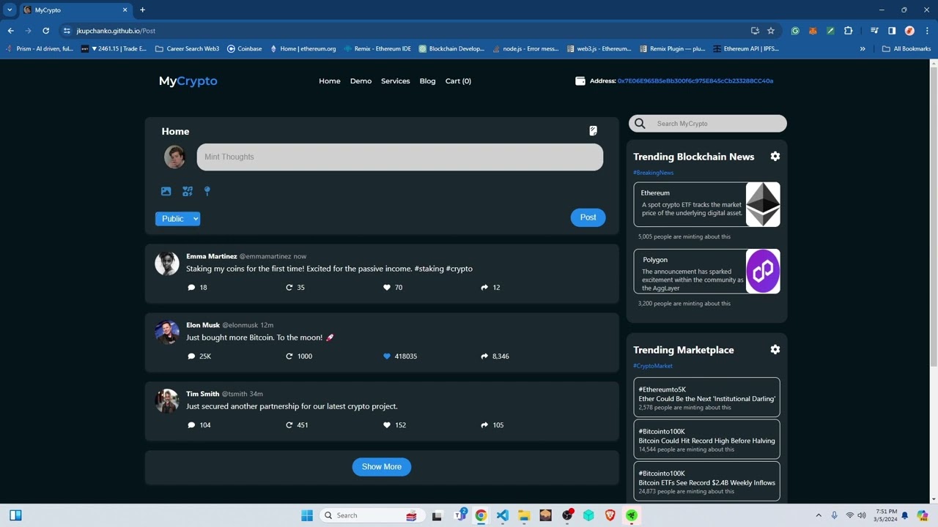The width and height of the screenshot is (938, 527).
Task: Open Brave browser from taskbar
Action: pos(610,515)
